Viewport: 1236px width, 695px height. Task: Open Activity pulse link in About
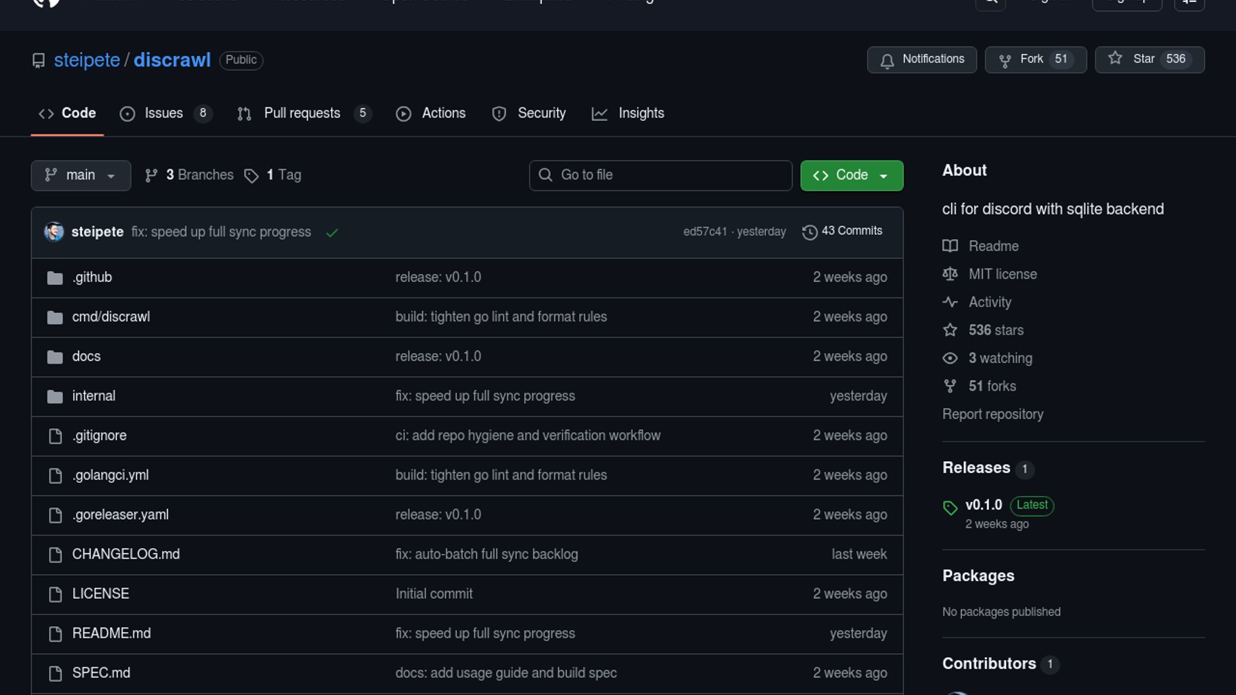989,302
